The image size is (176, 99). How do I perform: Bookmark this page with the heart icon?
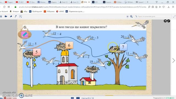[164, 7]
